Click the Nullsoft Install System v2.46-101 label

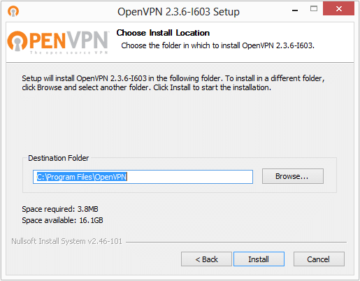(67, 241)
